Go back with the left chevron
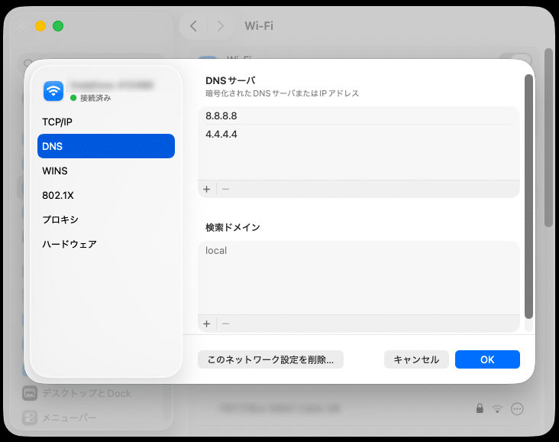 [193, 26]
